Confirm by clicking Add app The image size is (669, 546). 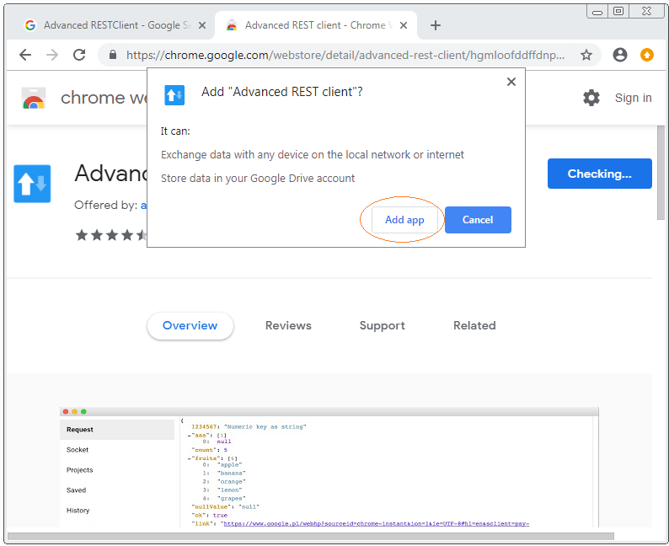(x=404, y=220)
